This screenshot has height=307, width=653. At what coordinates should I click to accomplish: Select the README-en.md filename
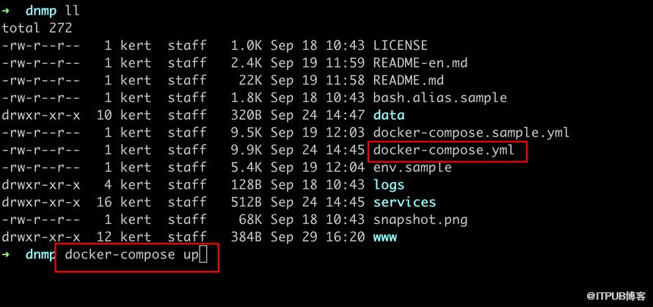click(x=420, y=63)
